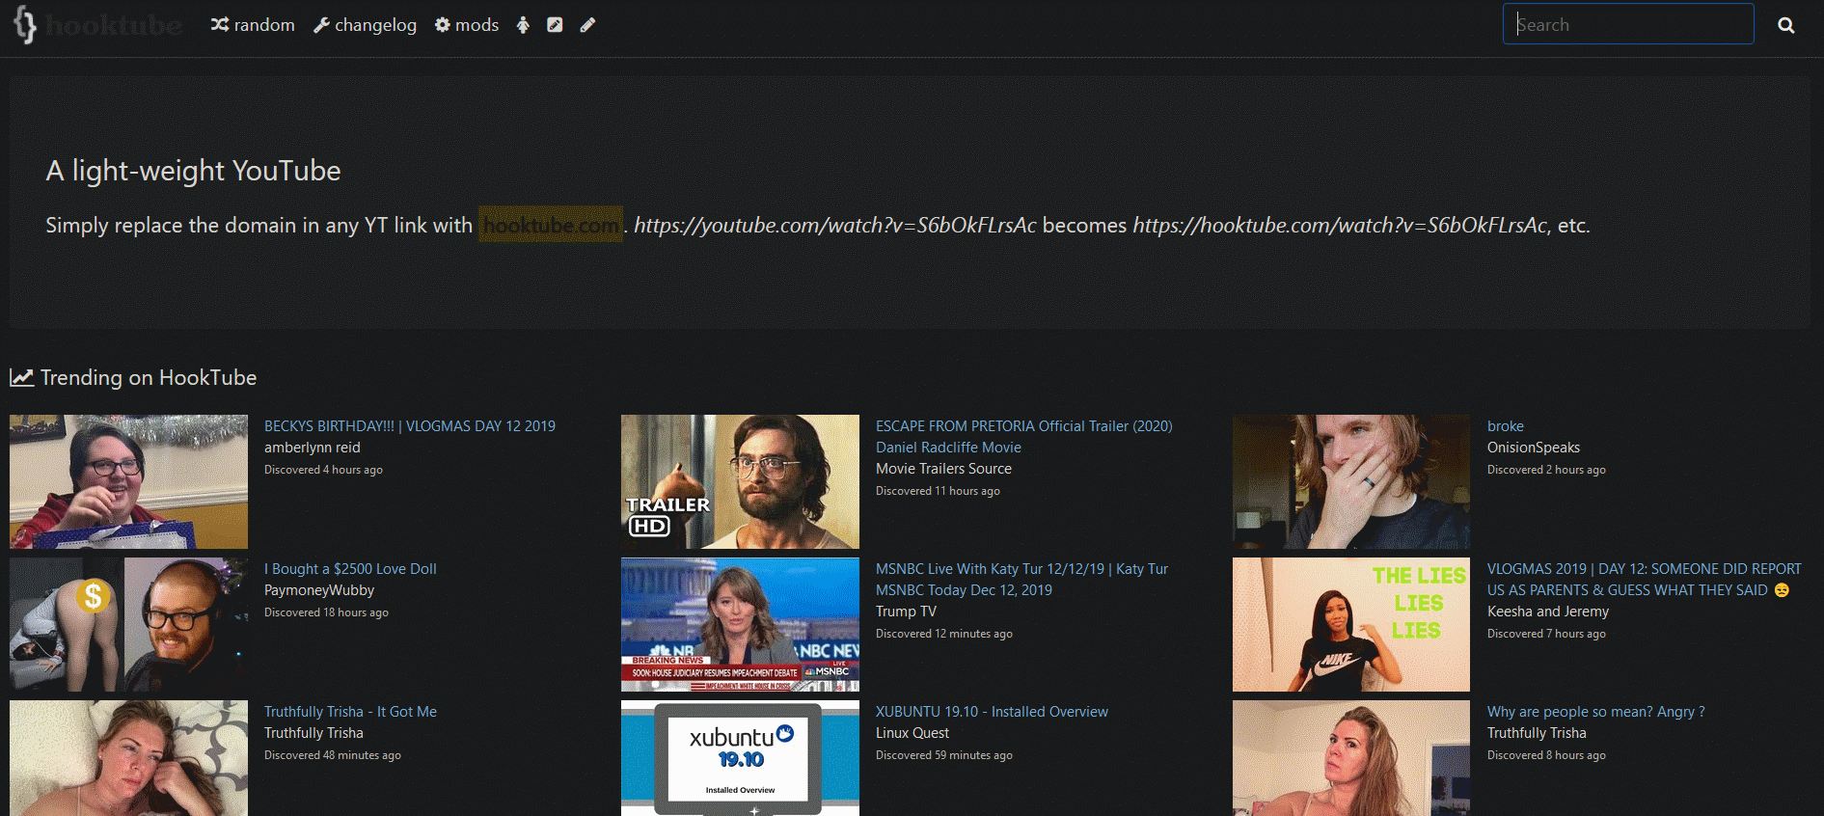Open the OnisionSpeaks channel
Screen dimensions: 1824x816
[1534, 448]
